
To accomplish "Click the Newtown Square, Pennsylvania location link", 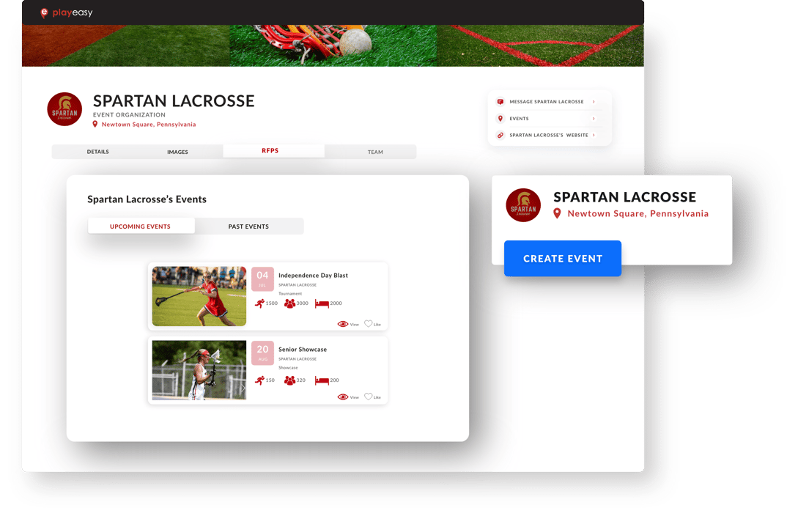I will coord(149,125).
